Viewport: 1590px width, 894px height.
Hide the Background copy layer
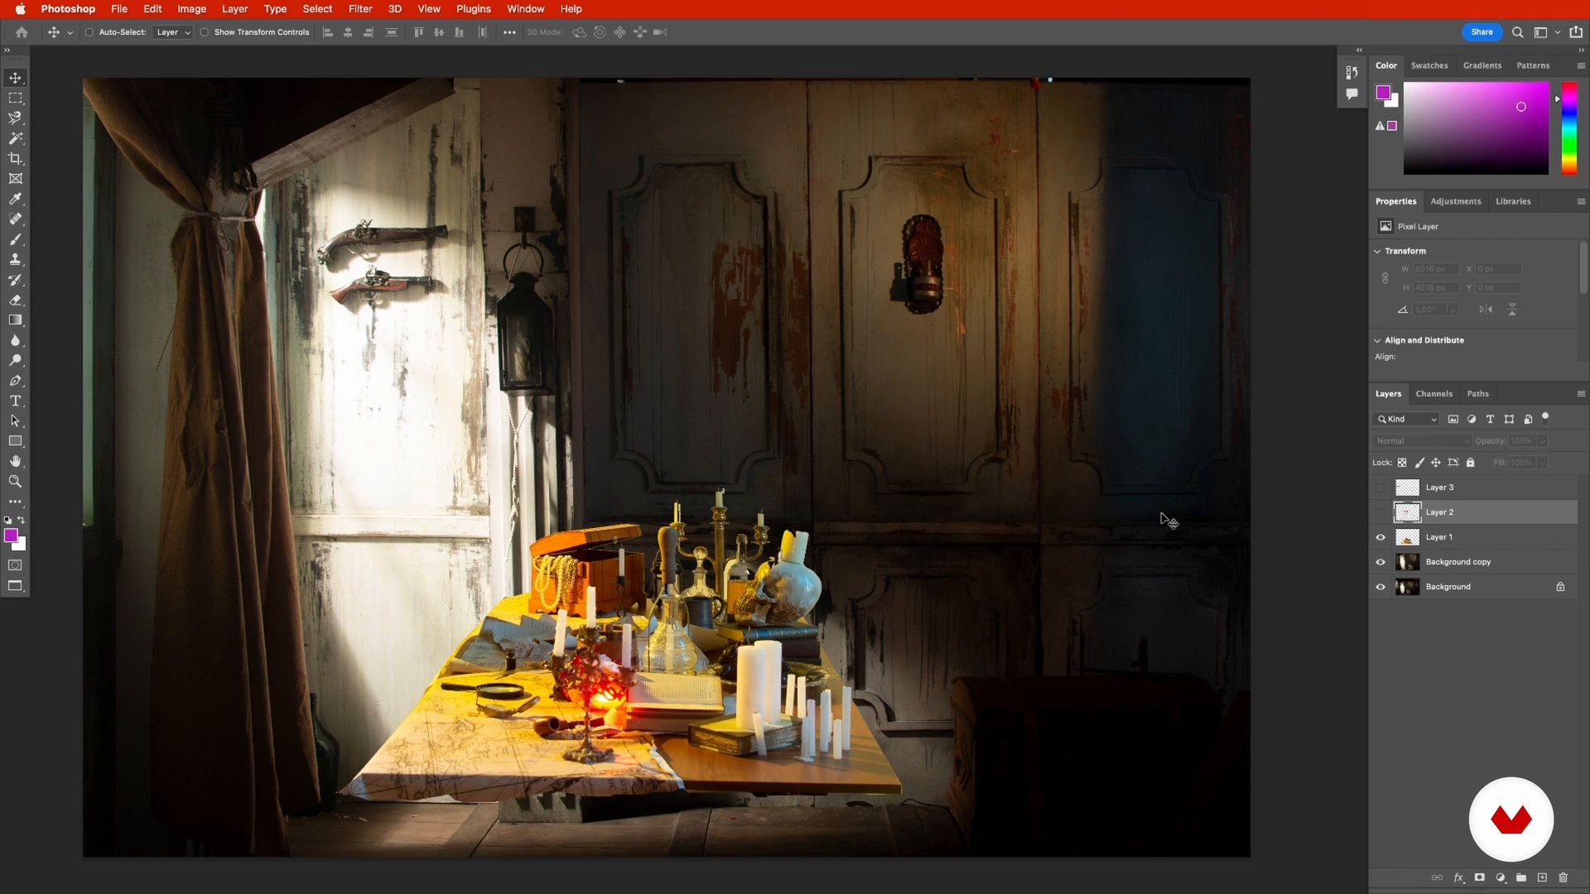pos(1380,562)
